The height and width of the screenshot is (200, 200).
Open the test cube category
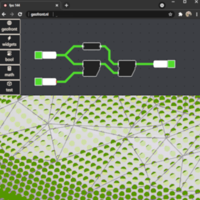click(10, 87)
